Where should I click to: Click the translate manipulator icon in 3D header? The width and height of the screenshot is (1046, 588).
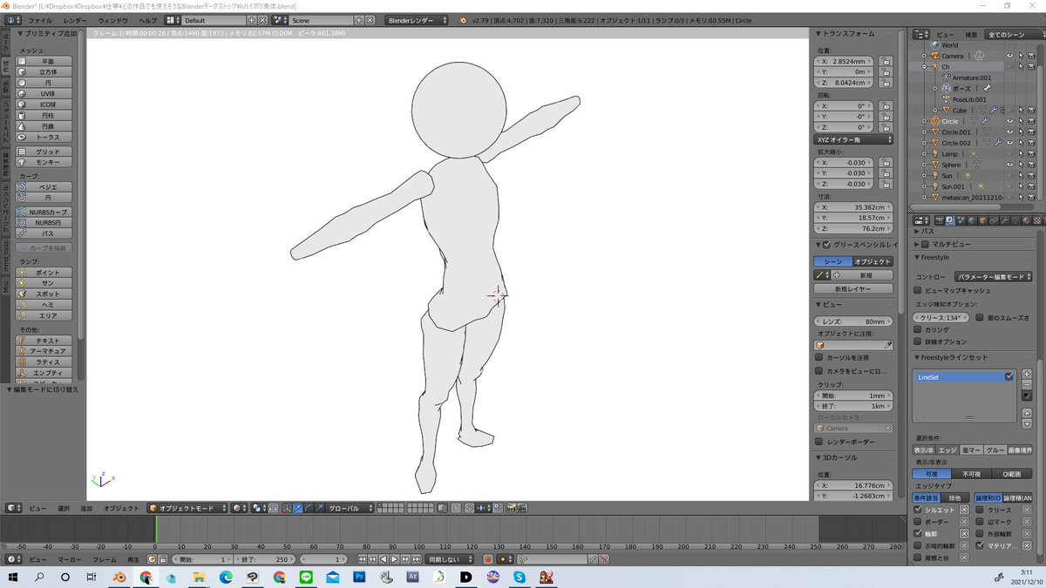point(298,508)
